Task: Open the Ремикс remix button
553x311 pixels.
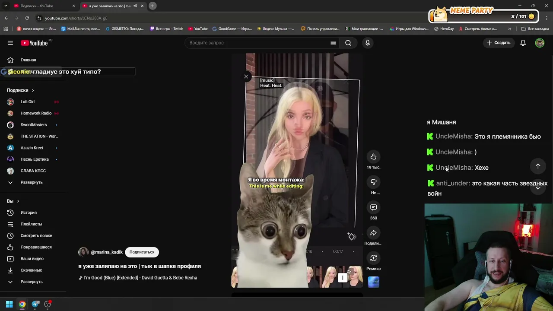Action: pyautogui.click(x=373, y=258)
